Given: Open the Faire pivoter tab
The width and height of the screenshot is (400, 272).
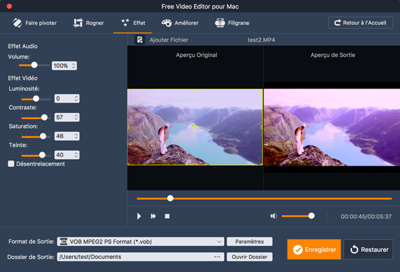Looking at the screenshot, I should tap(33, 23).
